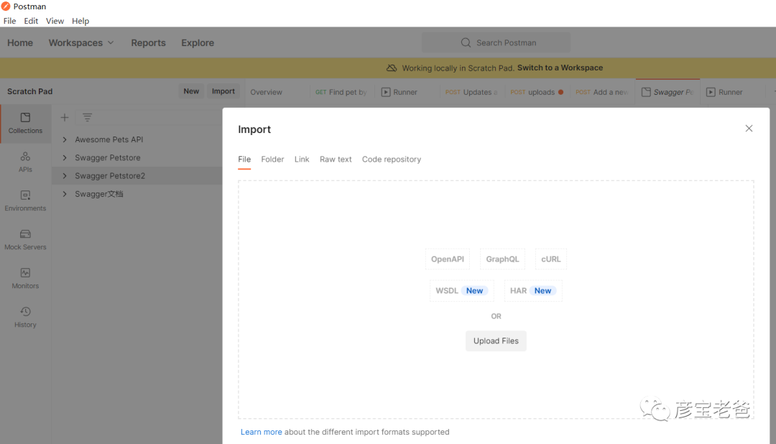
Task: Open the History sidebar panel
Action: tap(25, 317)
